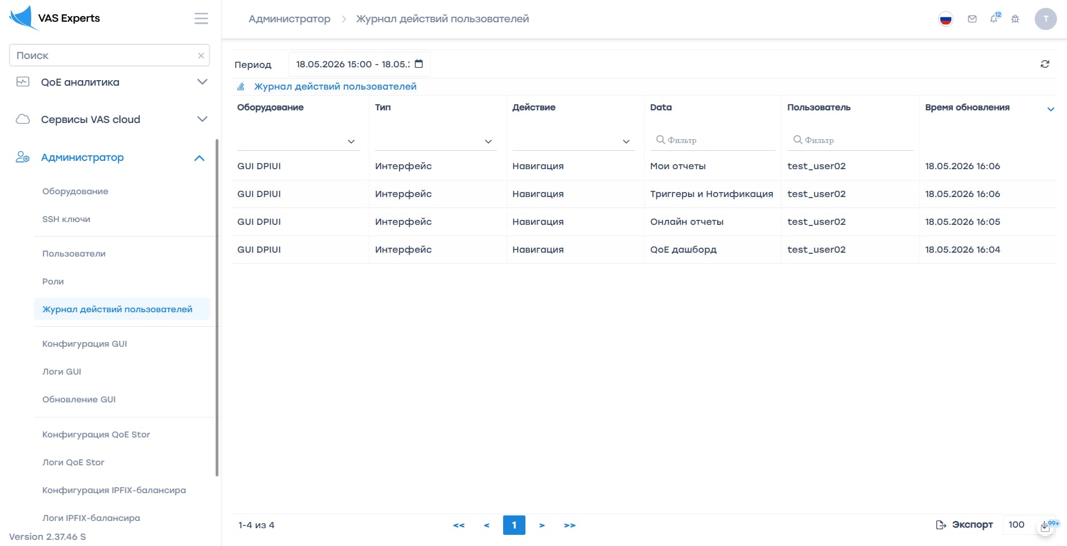Select Журнал действий пользователей sidebar item

[x=122, y=309]
